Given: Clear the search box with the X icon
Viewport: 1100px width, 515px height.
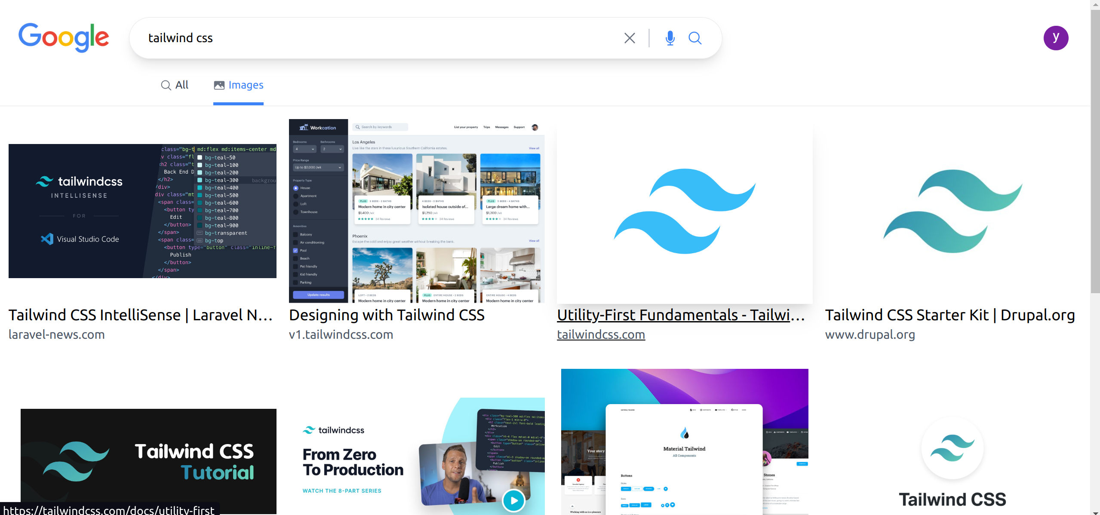Looking at the screenshot, I should pos(630,38).
